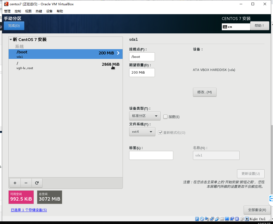The height and width of the screenshot is (224, 273).
Task: Minimize the VirtualBox window
Action: (241, 4)
